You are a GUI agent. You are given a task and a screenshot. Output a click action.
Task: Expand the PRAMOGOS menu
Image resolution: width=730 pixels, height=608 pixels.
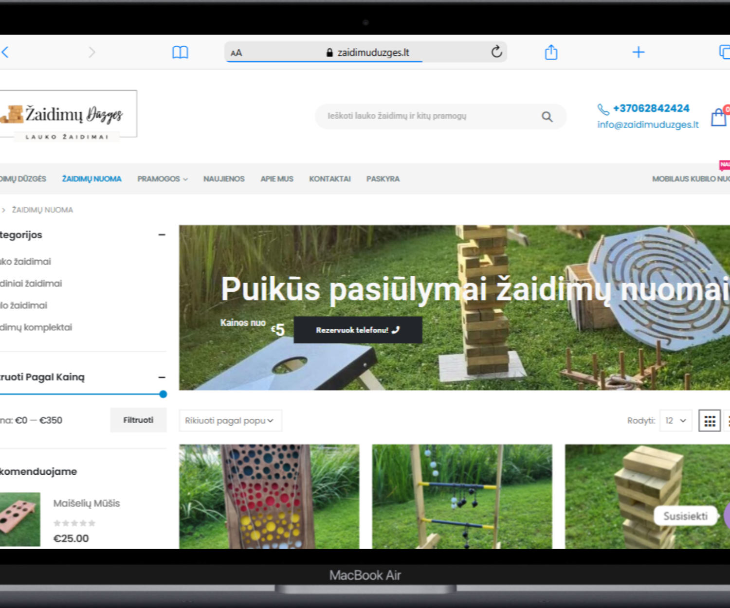[x=162, y=179]
